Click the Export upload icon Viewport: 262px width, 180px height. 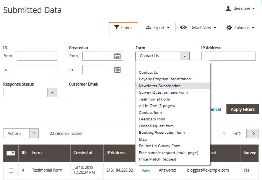[148, 28]
